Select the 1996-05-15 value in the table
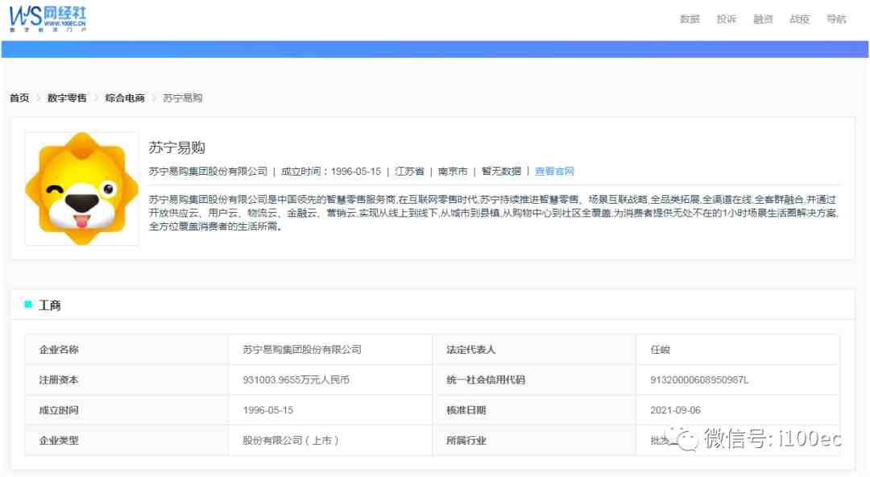Viewport: 870px width, 477px height. click(x=268, y=410)
